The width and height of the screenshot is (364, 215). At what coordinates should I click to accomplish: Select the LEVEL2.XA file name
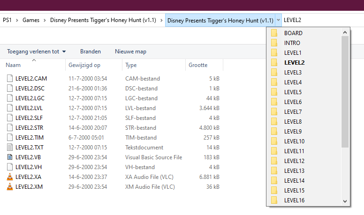click(28, 177)
